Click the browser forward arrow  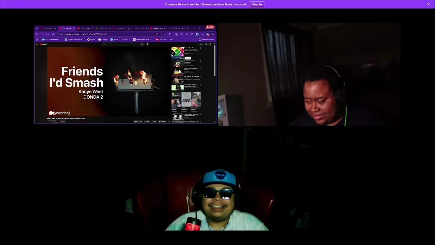click(42, 34)
